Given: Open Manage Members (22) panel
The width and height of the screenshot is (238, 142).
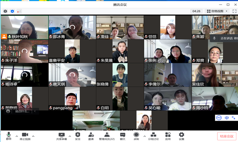Looking at the screenshot, I should pos(107,136).
